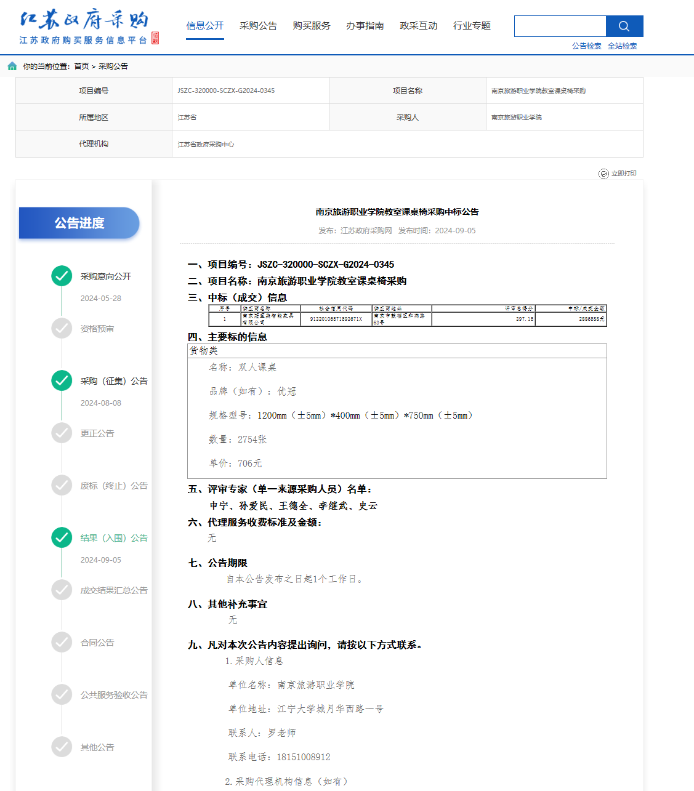This screenshot has height=791, width=694.
Task: Click text 联系人：罗老师
Action: 262,733
